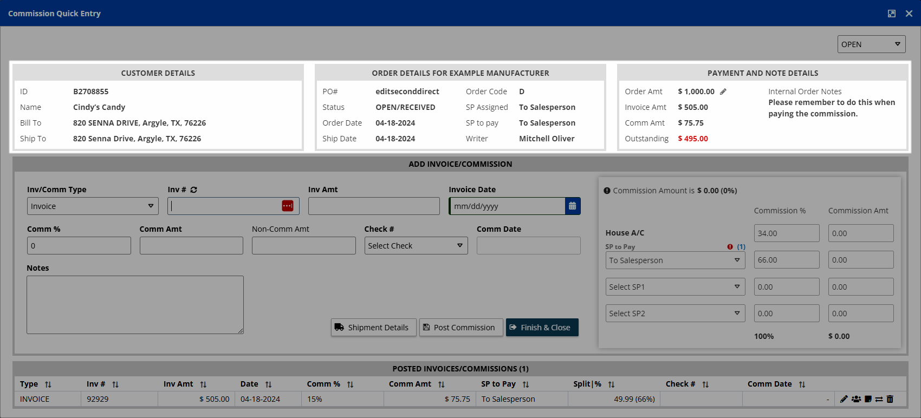Viewport: 921px width, 418px height.
Task: Open Shipment Details
Action: click(x=373, y=328)
